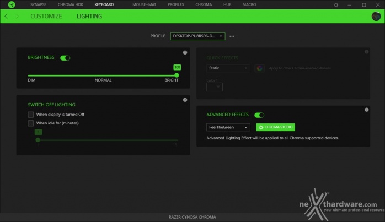Open the Chroma tab

[x=204, y=4]
